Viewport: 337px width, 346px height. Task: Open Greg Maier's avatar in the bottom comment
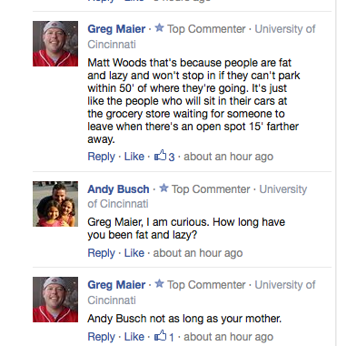(55, 300)
